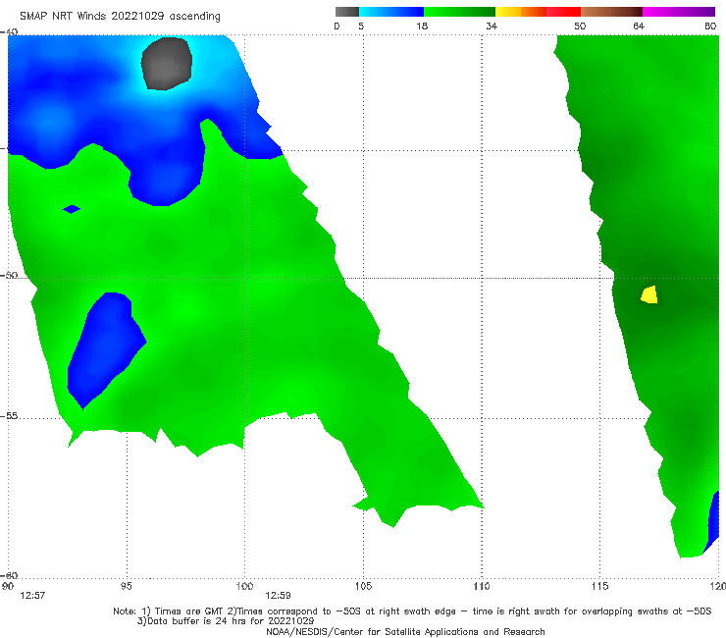Click the note 'Times are GMT'

189,611
